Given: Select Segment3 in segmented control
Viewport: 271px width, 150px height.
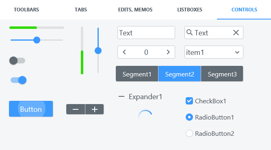Looking at the screenshot, I should click(222, 74).
